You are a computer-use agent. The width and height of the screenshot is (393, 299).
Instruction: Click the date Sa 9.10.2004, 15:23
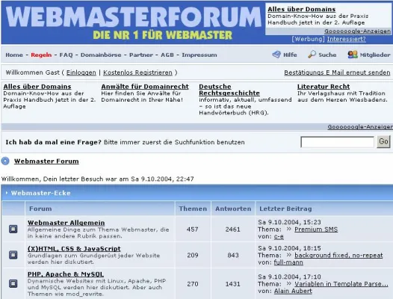pos(289,222)
